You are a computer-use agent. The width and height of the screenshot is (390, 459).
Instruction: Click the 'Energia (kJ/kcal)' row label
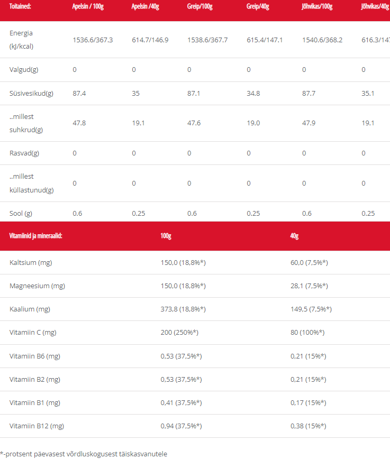[21, 40]
